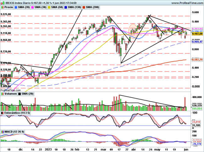Select the SMA (30) legend label
This screenshot has width=204, height=152.
40,7
